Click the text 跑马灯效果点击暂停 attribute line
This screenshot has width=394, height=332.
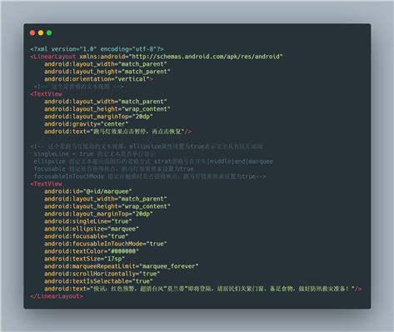pos(117,131)
